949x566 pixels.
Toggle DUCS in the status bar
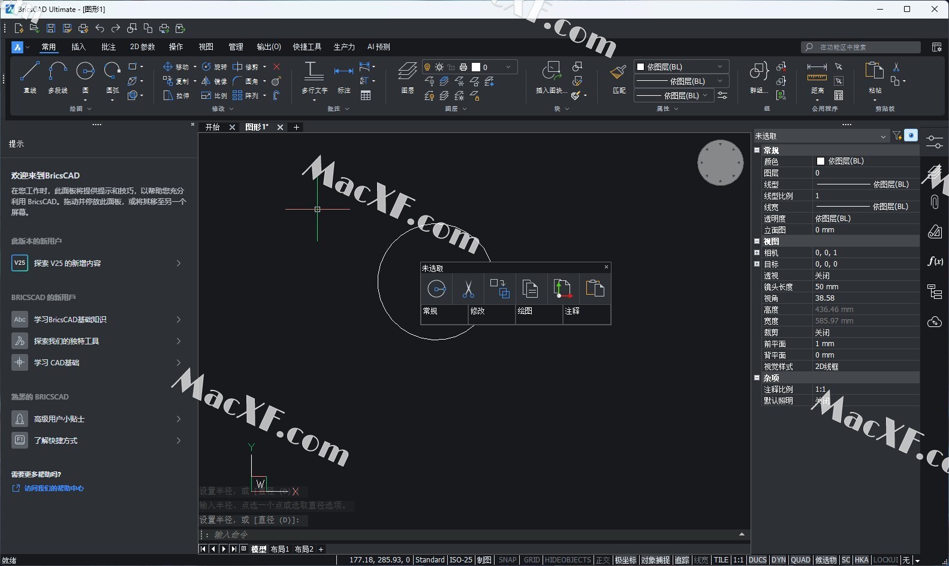(758, 560)
